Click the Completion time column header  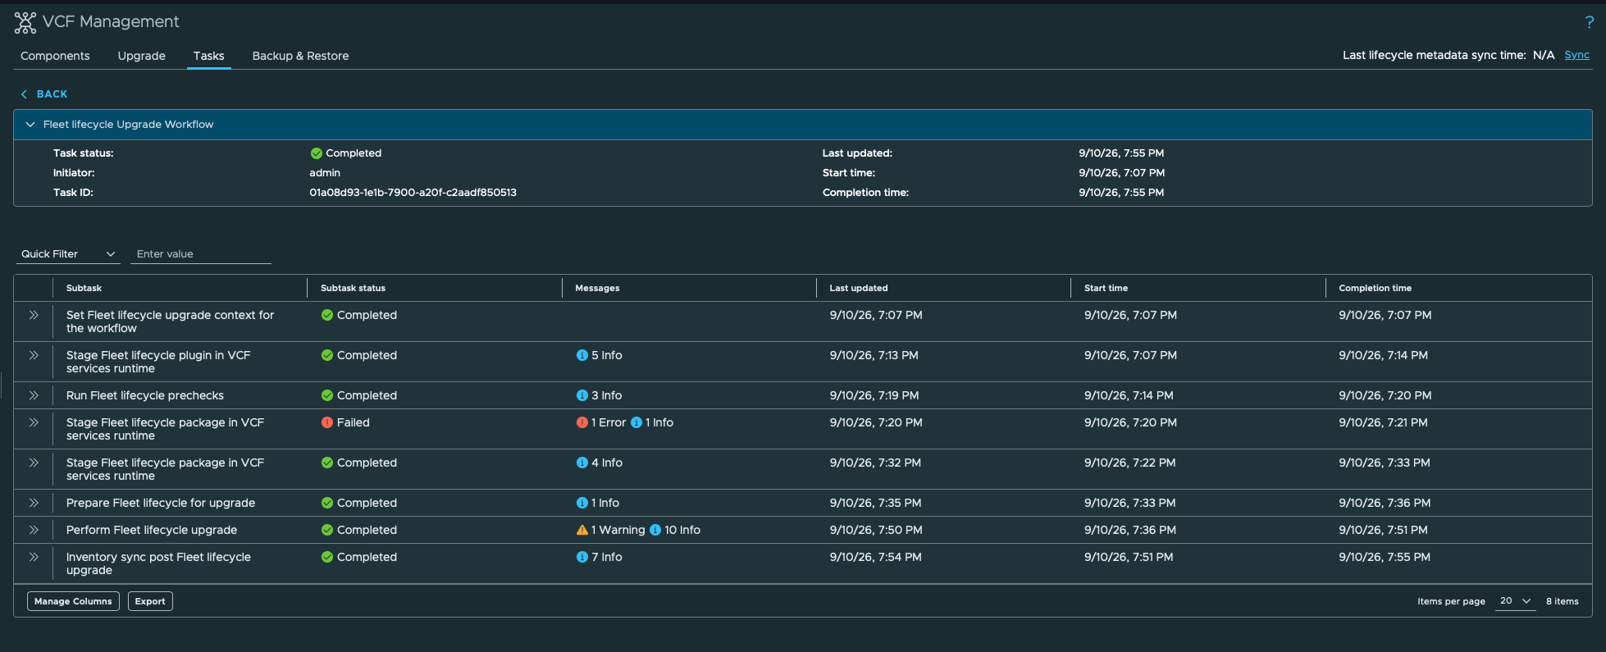1375,288
